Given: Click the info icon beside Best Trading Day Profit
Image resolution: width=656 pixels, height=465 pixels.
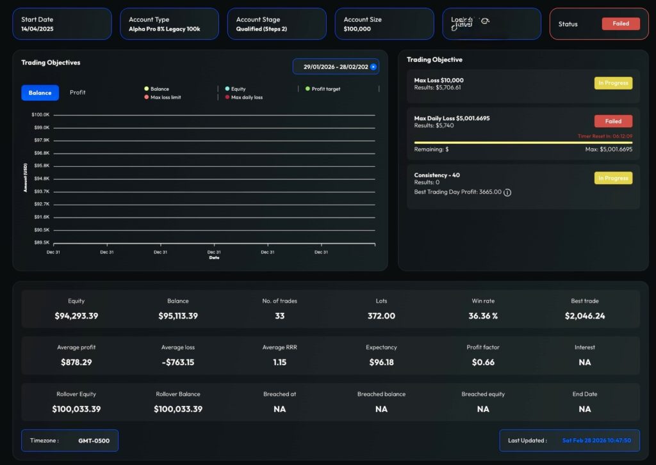Looking at the screenshot, I should 507,193.
